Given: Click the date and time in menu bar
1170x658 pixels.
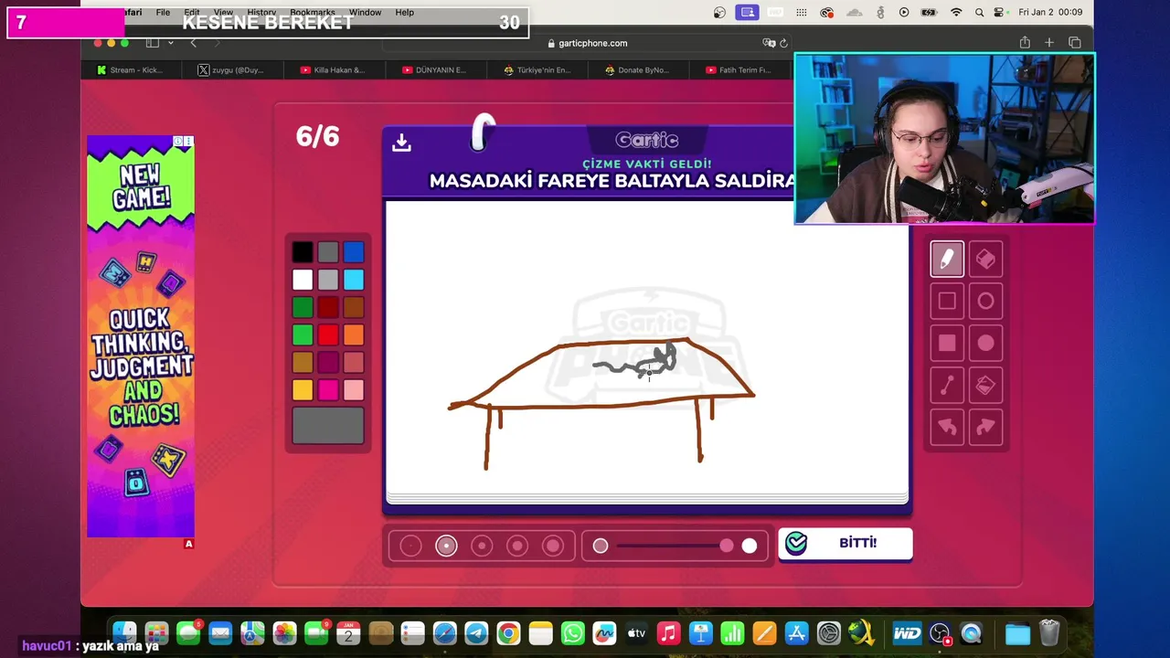Looking at the screenshot, I should [1050, 12].
